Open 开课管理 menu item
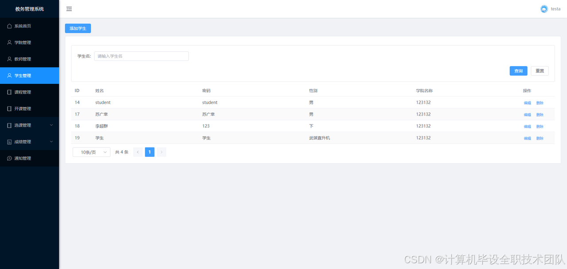 point(29,109)
